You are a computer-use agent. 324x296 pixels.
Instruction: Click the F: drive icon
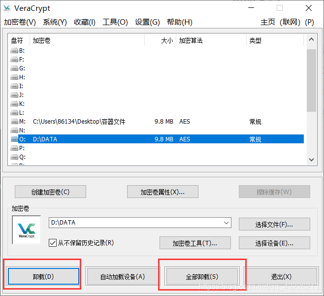point(14,60)
